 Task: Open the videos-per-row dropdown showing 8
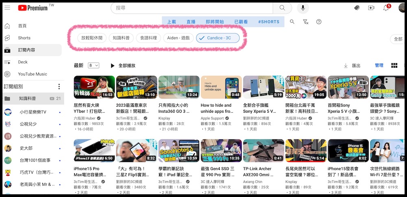(94, 66)
